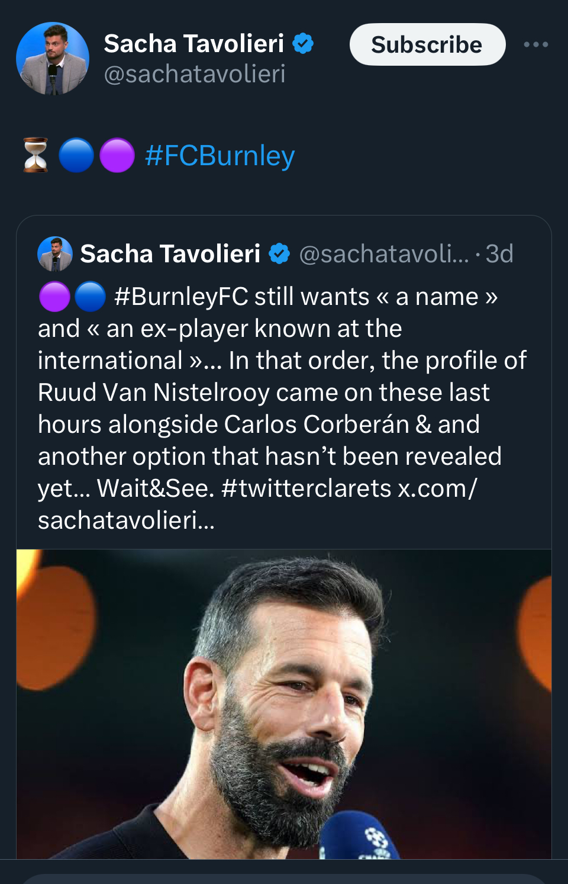Click the verified badge in the quoted tweet

point(279,254)
